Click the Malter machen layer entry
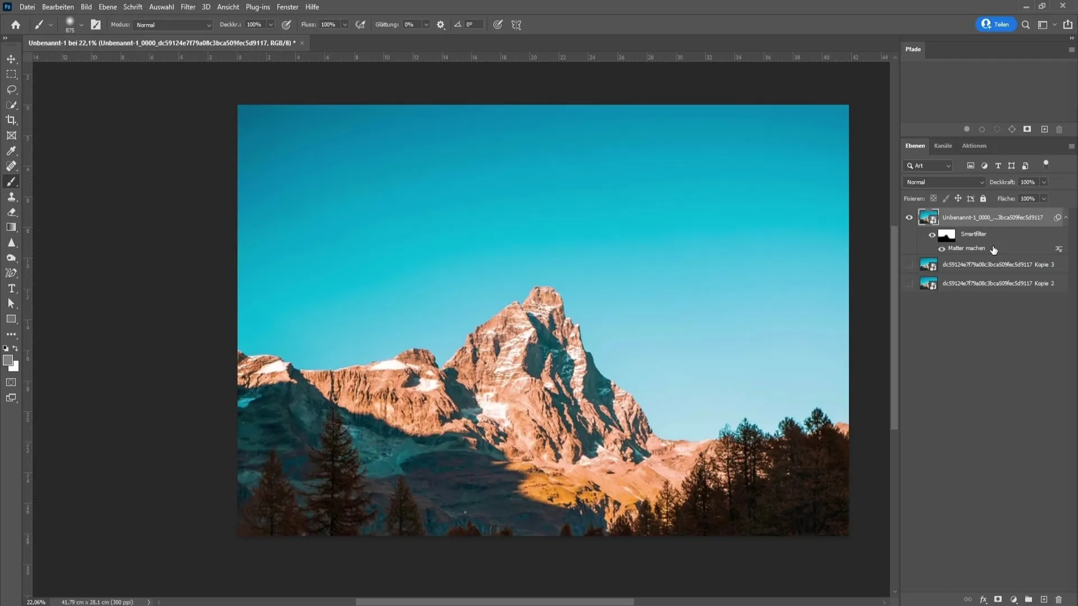 968,248
